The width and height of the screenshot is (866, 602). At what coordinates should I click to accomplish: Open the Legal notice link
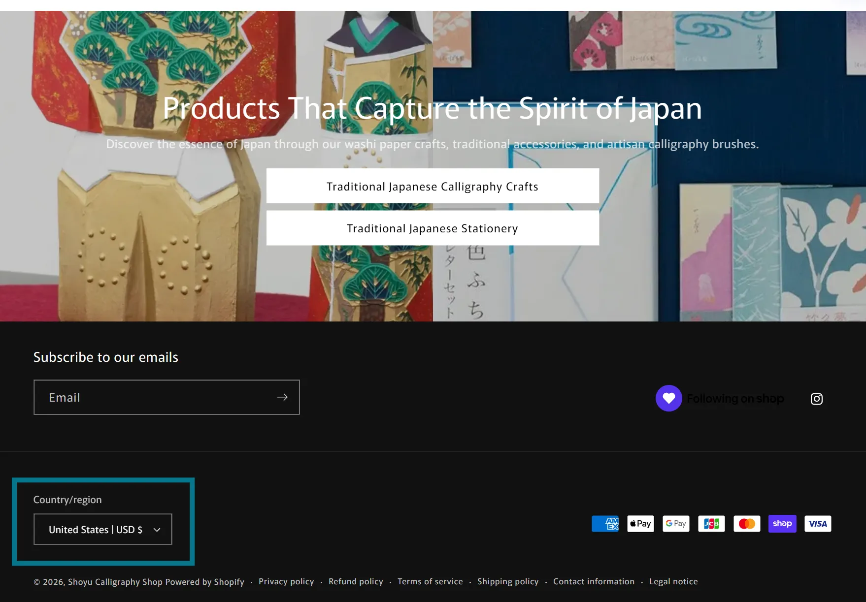(x=673, y=582)
